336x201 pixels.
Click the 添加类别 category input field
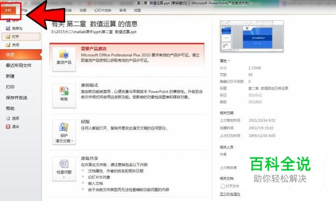[x=255, y=102]
